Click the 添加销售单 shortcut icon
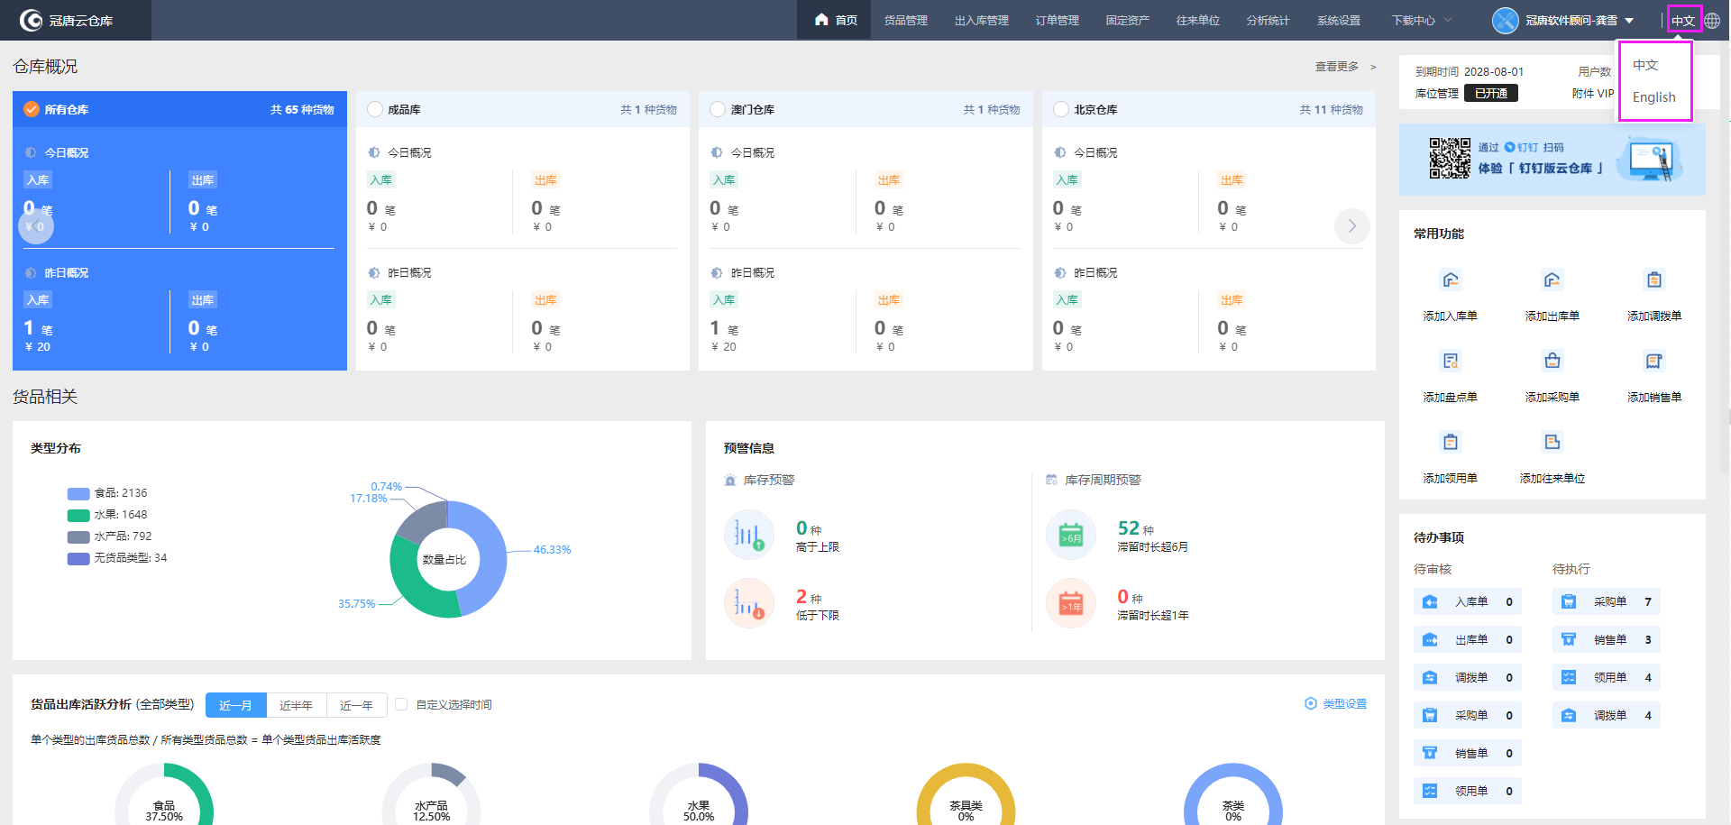Image resolution: width=1731 pixels, height=825 pixels. pyautogui.click(x=1653, y=362)
